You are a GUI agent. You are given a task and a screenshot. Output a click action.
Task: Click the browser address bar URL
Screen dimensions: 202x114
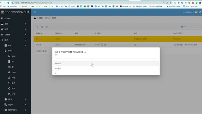(37, 3)
